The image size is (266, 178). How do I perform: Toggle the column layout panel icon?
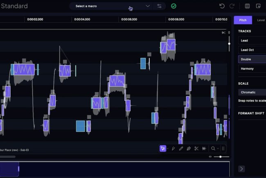coord(247,6)
